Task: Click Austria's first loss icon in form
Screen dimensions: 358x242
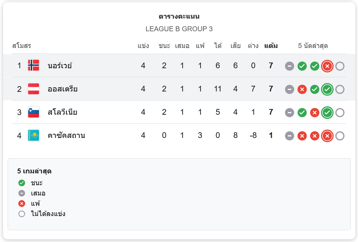Action: 302,90
